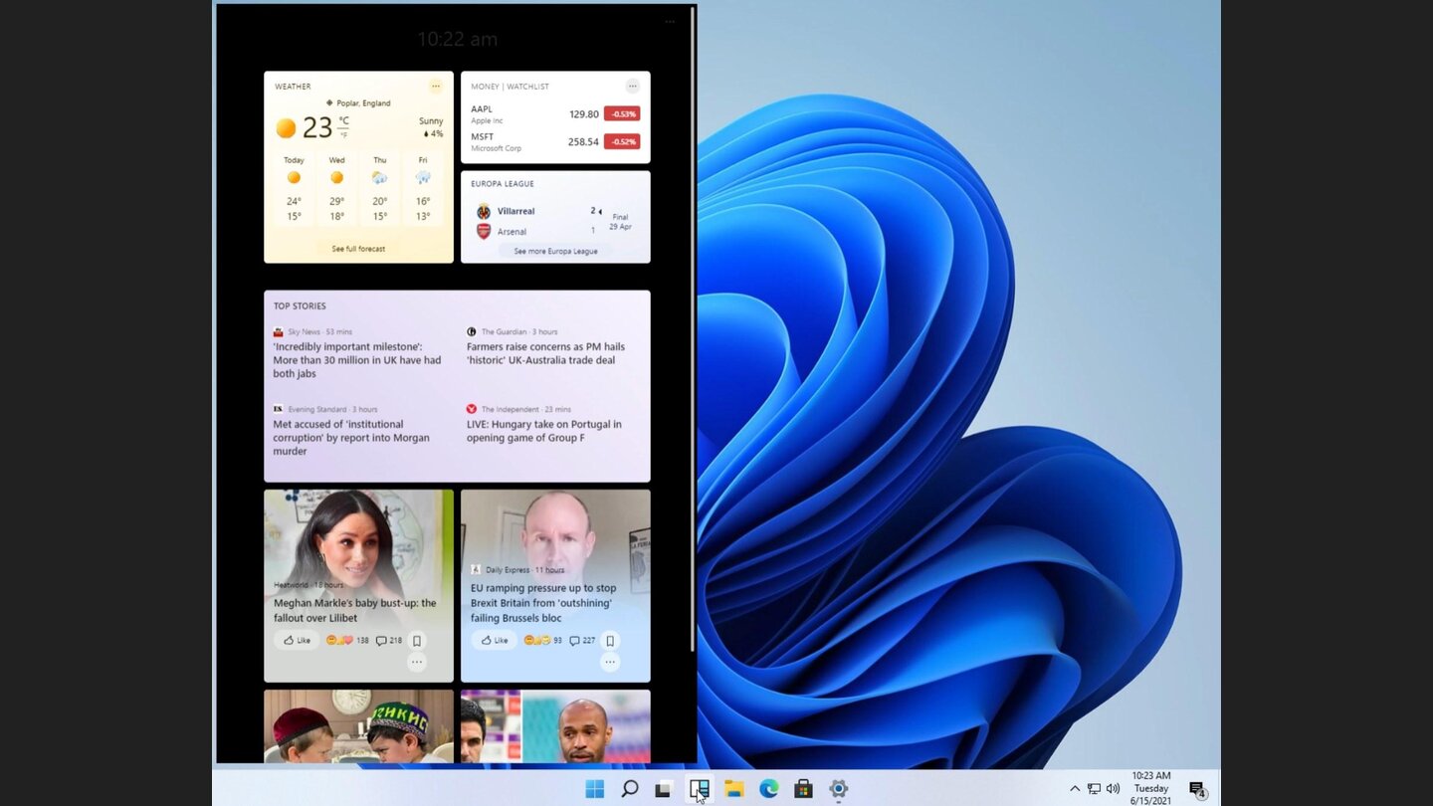Open the Start menu

[593, 788]
